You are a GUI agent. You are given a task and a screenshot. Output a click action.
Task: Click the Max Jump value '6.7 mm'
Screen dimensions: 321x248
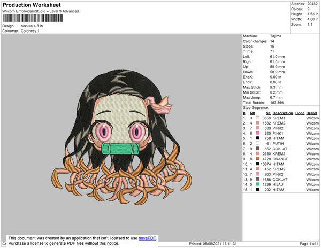(x=276, y=97)
